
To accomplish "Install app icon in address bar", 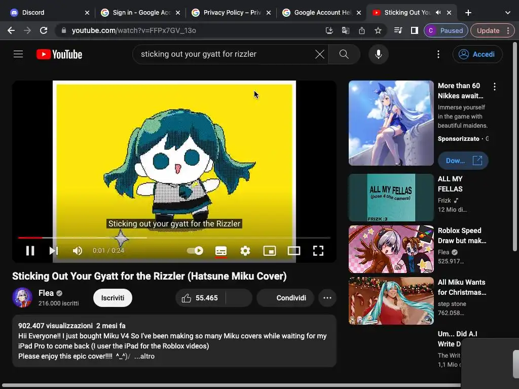I will (x=329, y=30).
